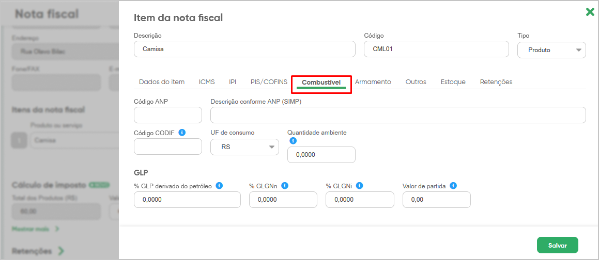Click the Quantidade ambiente field

click(x=321, y=155)
